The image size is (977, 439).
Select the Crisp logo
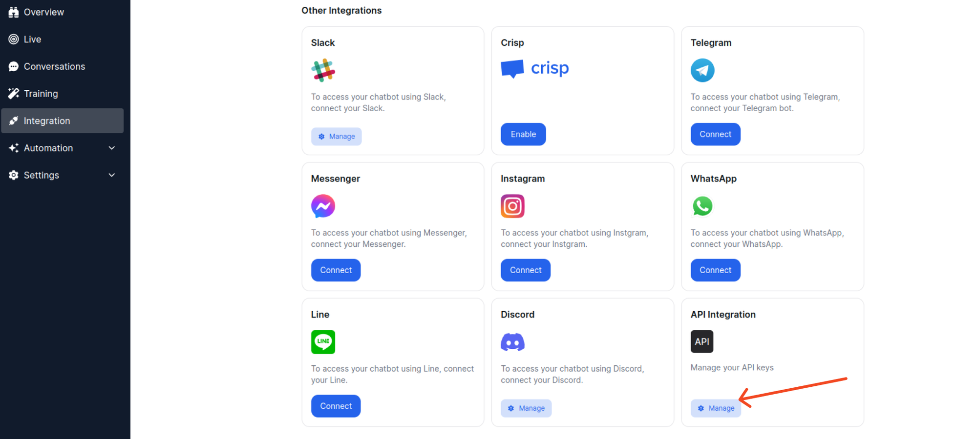(x=535, y=68)
